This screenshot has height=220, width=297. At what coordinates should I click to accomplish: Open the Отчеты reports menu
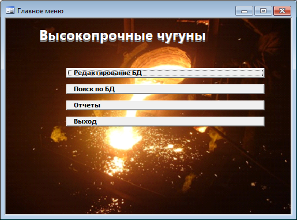[166, 105]
